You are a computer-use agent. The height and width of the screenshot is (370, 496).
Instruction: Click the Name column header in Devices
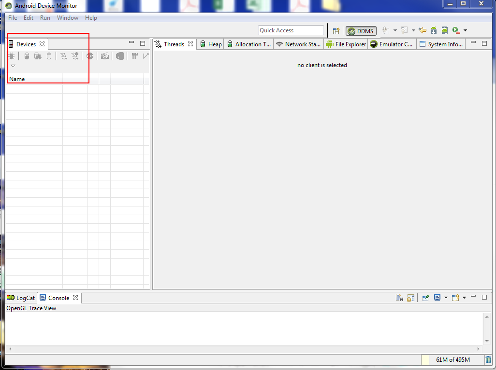[34, 79]
